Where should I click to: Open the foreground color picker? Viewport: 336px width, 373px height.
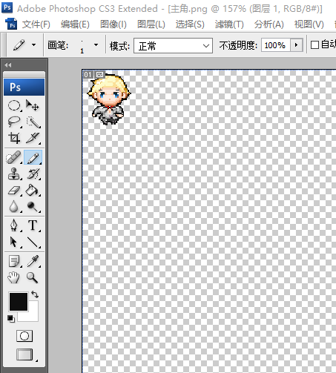pyautogui.click(x=19, y=302)
